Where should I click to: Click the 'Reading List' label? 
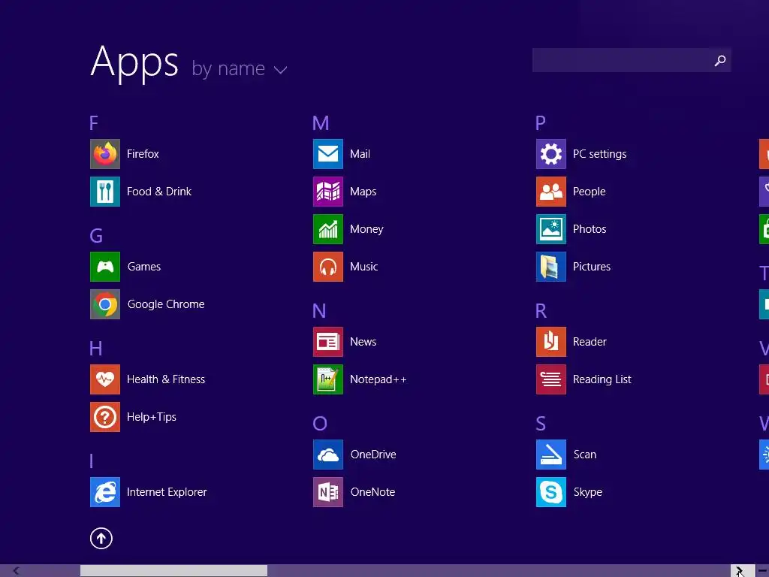point(602,379)
